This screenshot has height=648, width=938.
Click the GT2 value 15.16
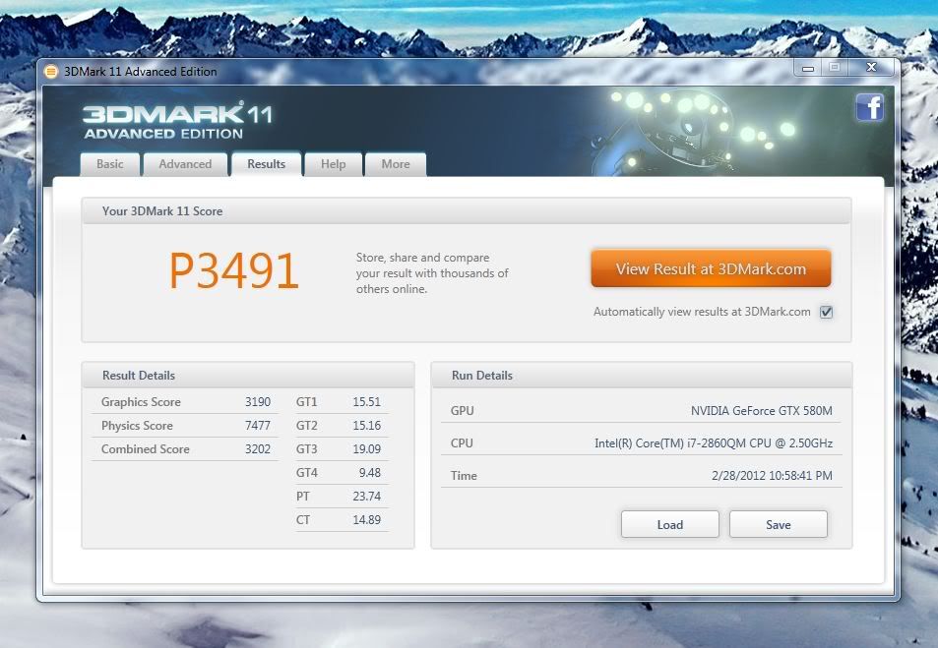[x=367, y=426]
